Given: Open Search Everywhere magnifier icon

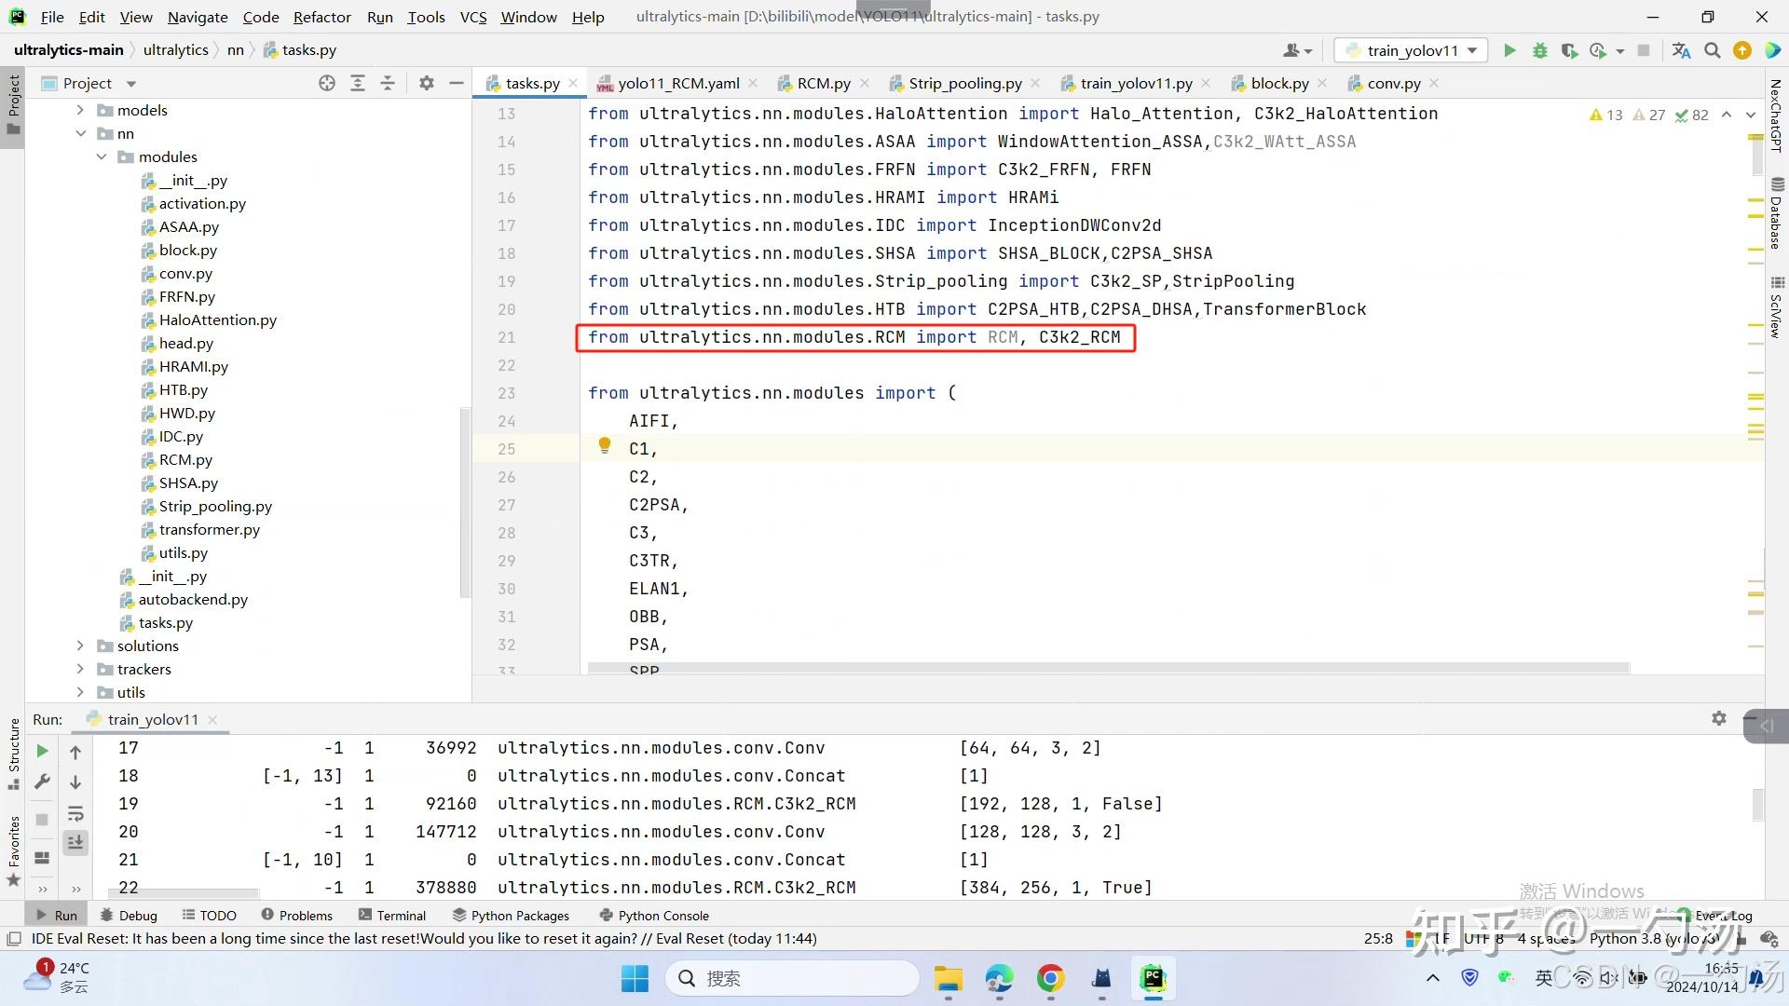Looking at the screenshot, I should [1712, 50].
